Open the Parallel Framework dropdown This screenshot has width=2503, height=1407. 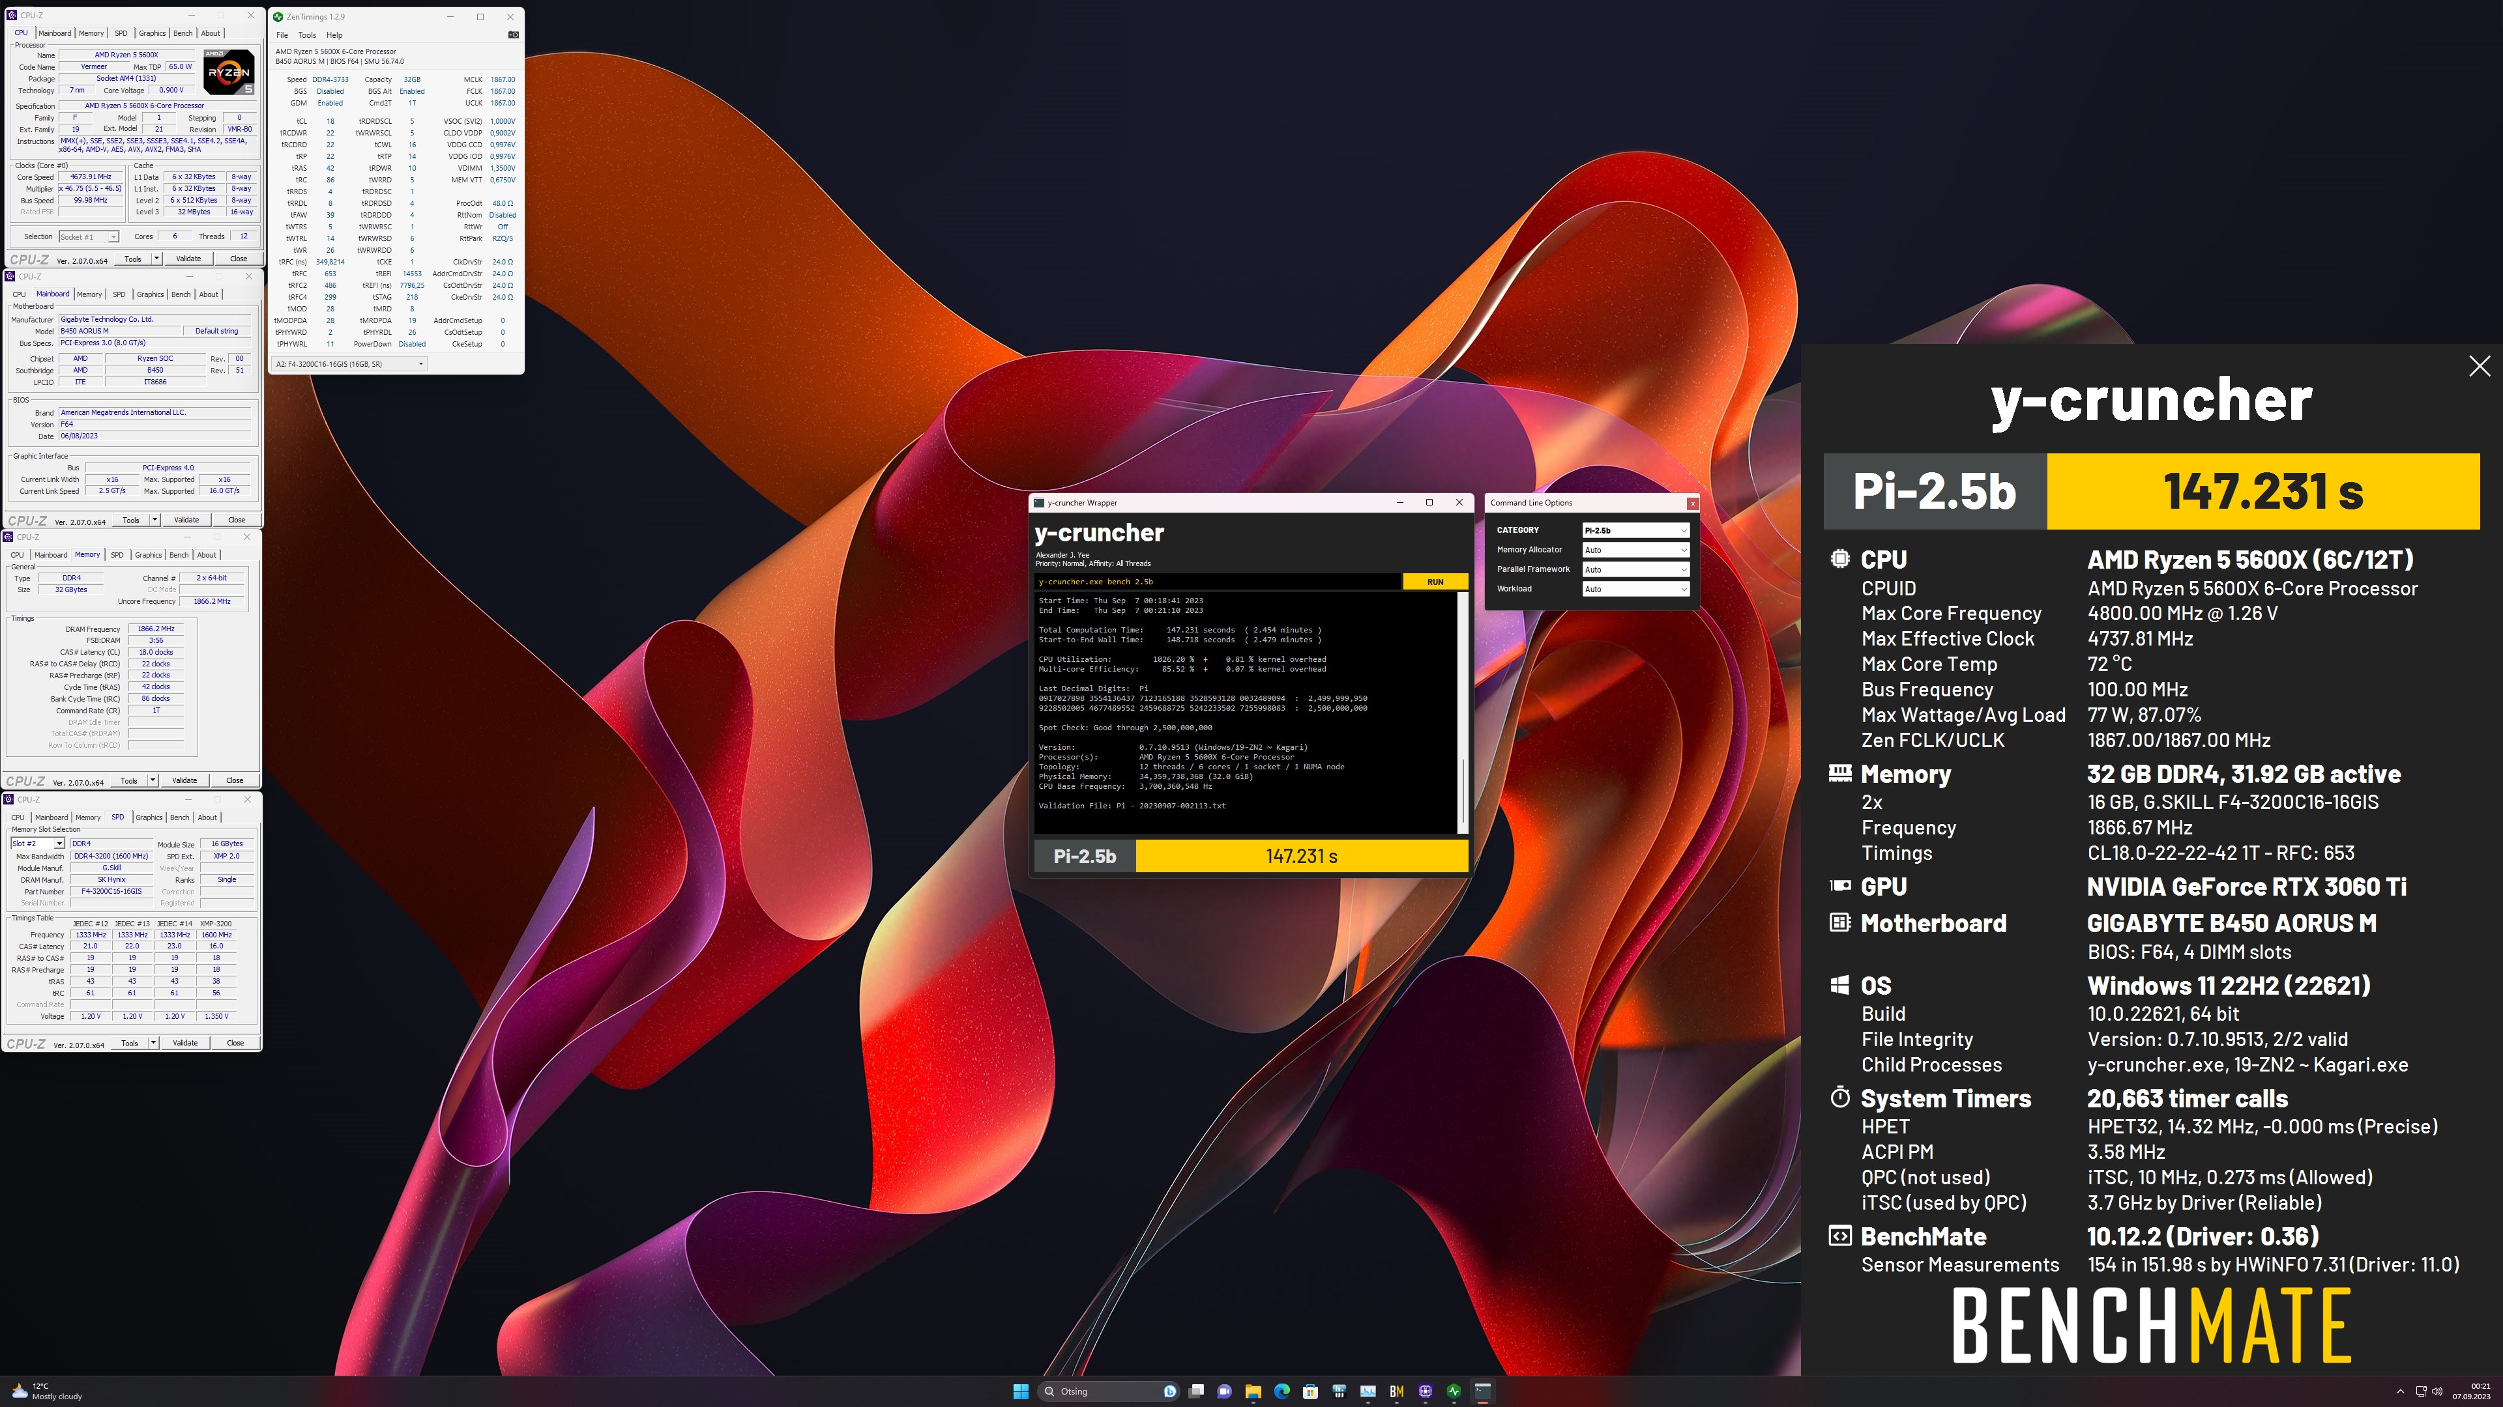click(1636, 570)
